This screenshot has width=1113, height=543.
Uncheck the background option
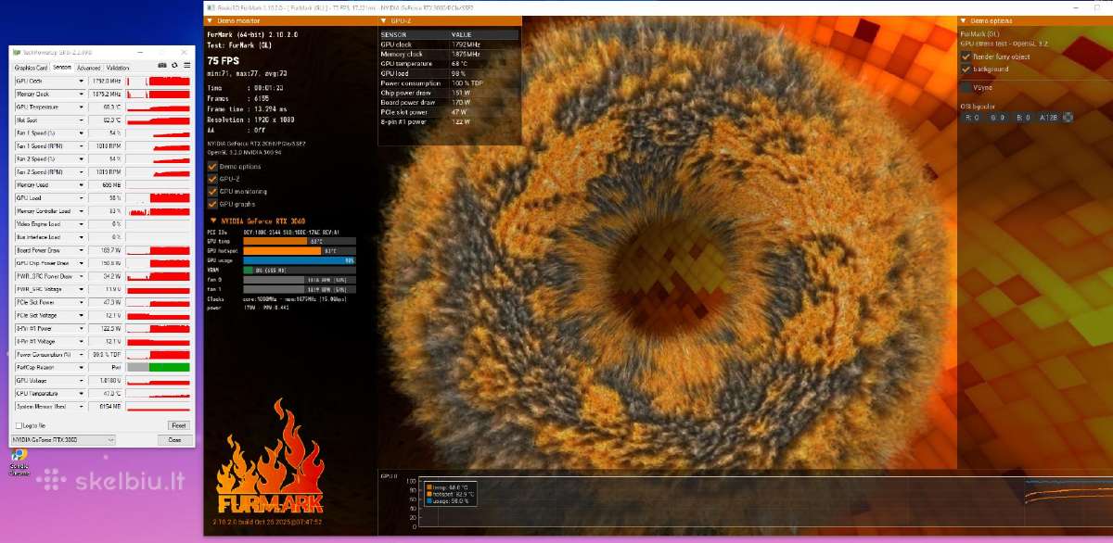click(966, 69)
